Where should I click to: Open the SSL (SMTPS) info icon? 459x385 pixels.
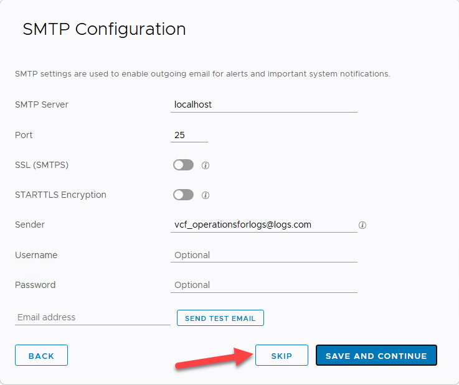tap(206, 165)
